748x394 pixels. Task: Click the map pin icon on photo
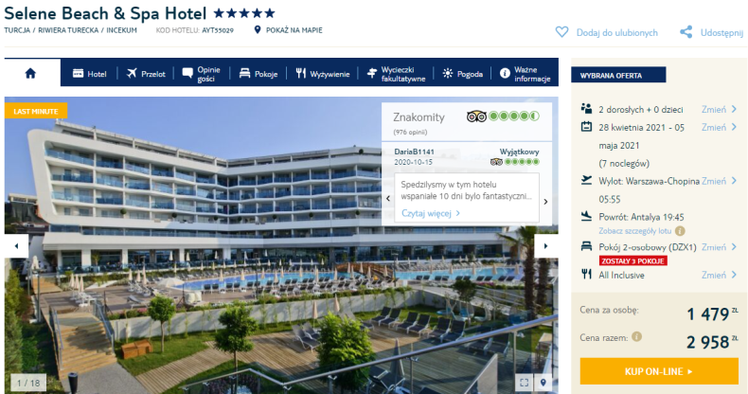click(x=543, y=382)
